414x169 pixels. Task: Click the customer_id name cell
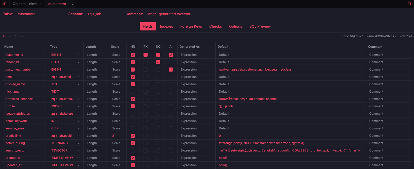click(25, 55)
